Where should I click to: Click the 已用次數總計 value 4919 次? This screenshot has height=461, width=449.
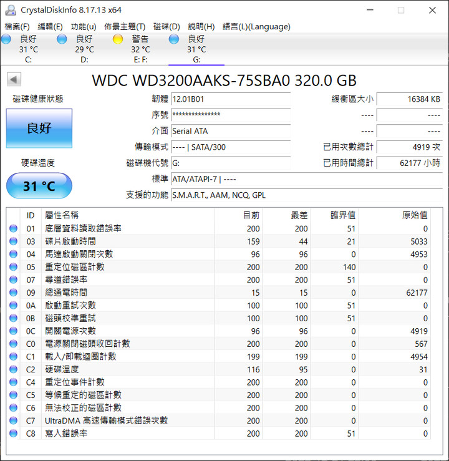[410, 147]
